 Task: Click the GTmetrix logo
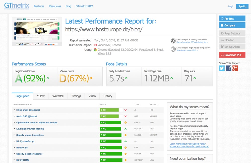pyautogui.click(x=17, y=6)
